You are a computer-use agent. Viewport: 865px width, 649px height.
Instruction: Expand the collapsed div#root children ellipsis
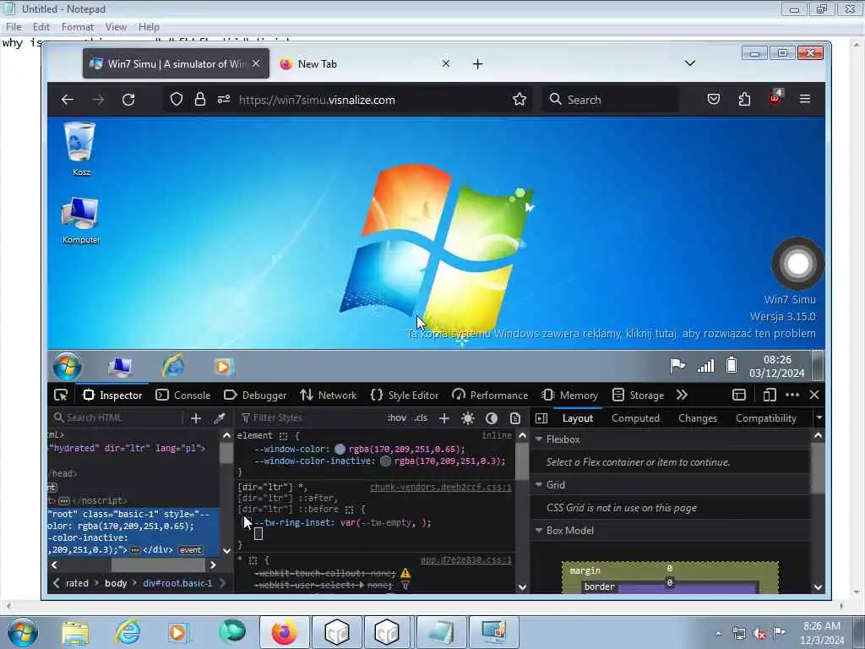click(135, 550)
